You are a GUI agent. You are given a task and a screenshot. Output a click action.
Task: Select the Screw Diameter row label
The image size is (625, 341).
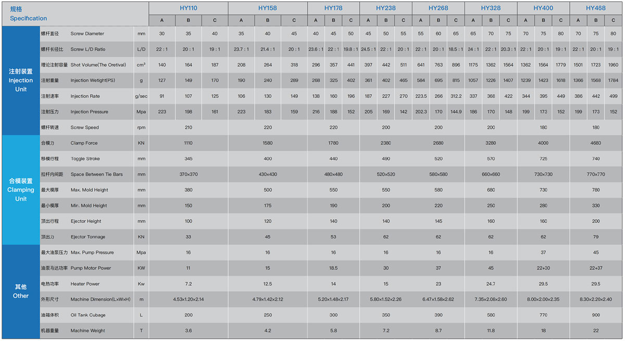(x=87, y=34)
